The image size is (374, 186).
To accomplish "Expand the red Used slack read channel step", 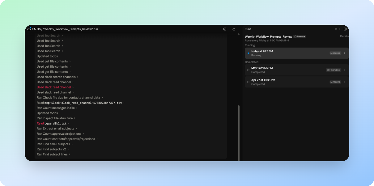I will [x=55, y=87].
